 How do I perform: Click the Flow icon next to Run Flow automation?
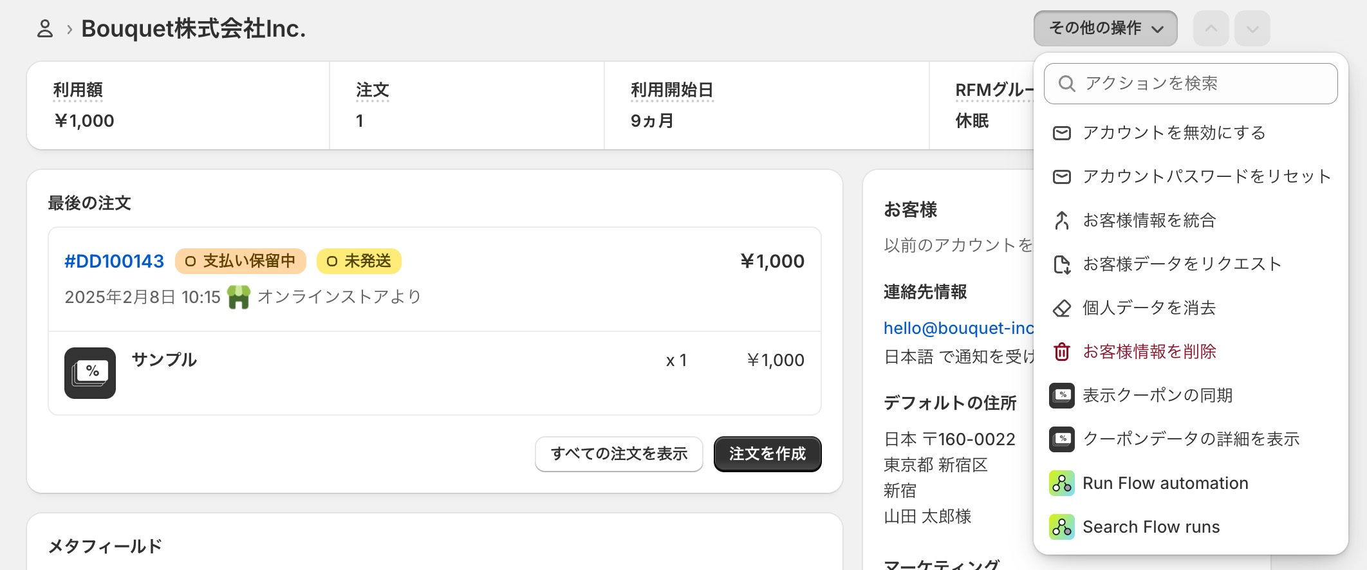1061,483
